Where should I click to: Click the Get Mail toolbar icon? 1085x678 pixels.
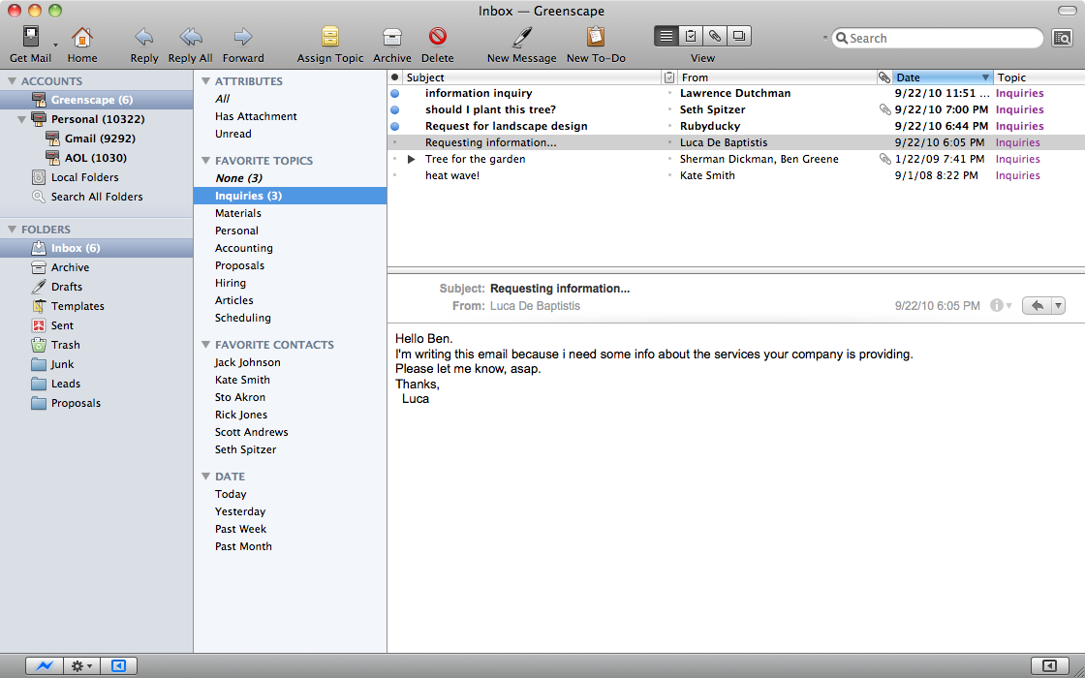click(x=30, y=38)
